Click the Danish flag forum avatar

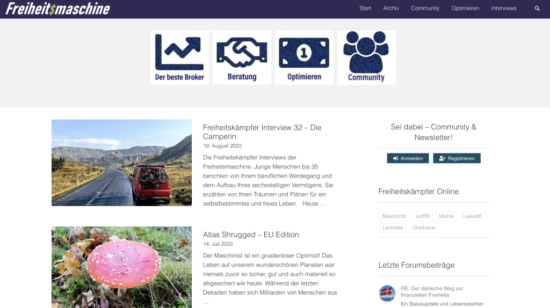tap(387, 294)
